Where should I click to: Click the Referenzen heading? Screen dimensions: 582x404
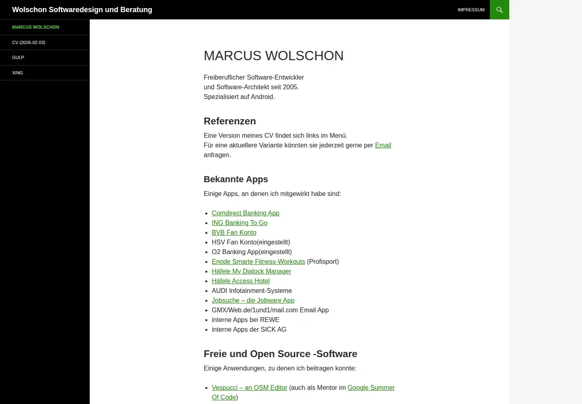point(230,121)
